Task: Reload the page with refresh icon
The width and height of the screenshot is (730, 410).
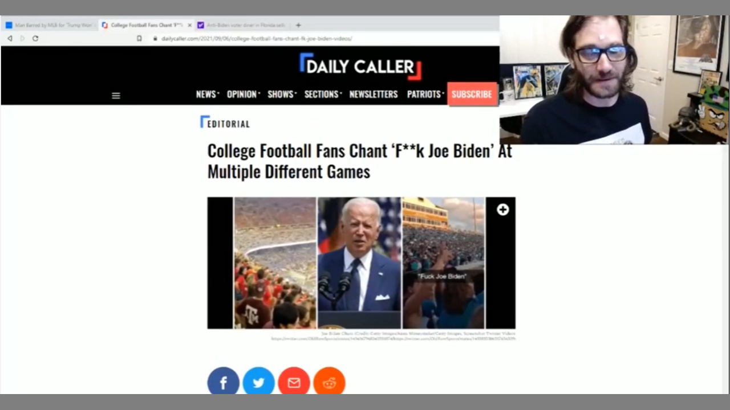Action: 35,38
